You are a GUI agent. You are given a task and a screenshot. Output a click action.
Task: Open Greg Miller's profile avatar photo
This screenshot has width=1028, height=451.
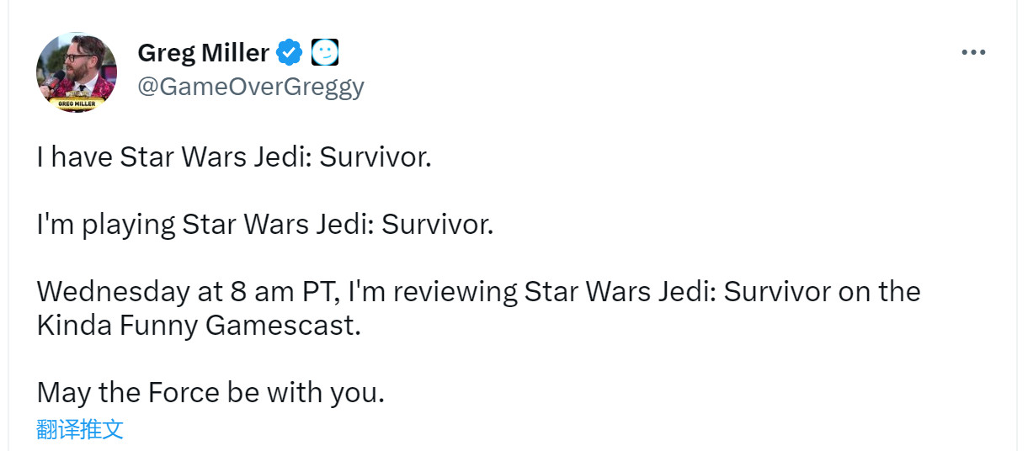click(77, 72)
